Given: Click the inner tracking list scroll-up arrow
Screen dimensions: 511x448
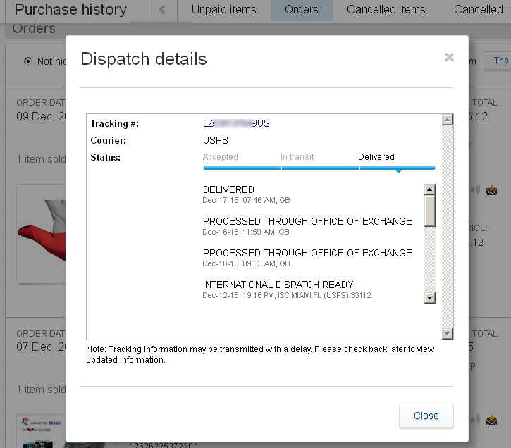Looking at the screenshot, I should coord(429,189).
